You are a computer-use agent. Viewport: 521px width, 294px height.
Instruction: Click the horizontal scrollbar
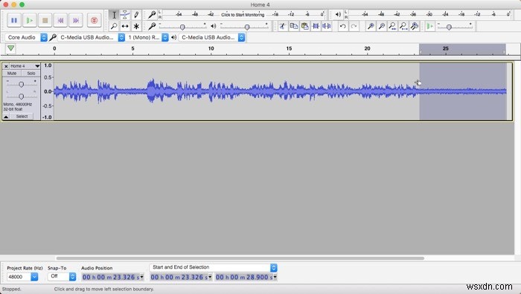pos(240,258)
